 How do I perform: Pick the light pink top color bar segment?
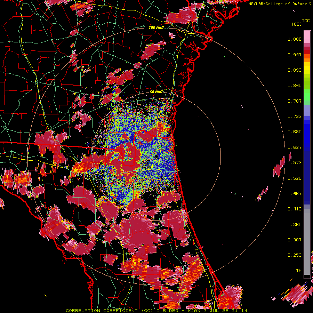[x=307, y=37]
